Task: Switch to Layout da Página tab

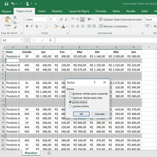Action: point(79,11)
